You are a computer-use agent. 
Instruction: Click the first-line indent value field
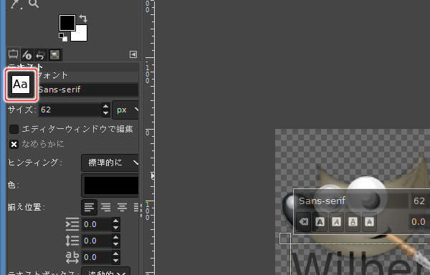(97, 224)
